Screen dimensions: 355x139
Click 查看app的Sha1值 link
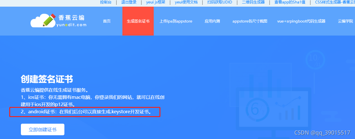290,2
